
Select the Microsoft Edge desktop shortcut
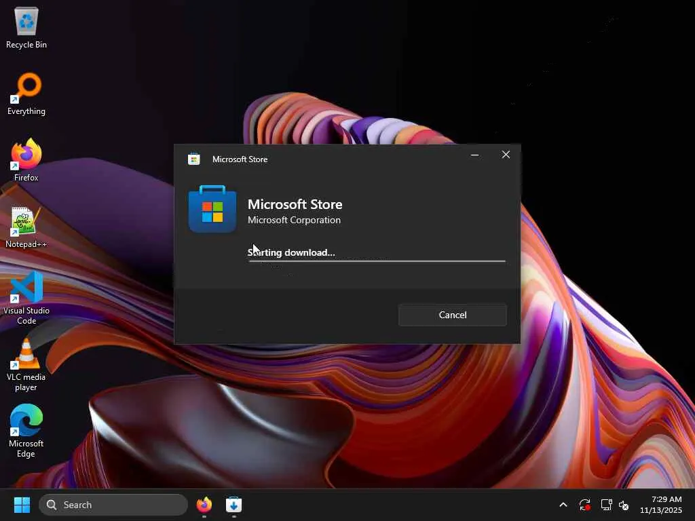[x=26, y=431]
